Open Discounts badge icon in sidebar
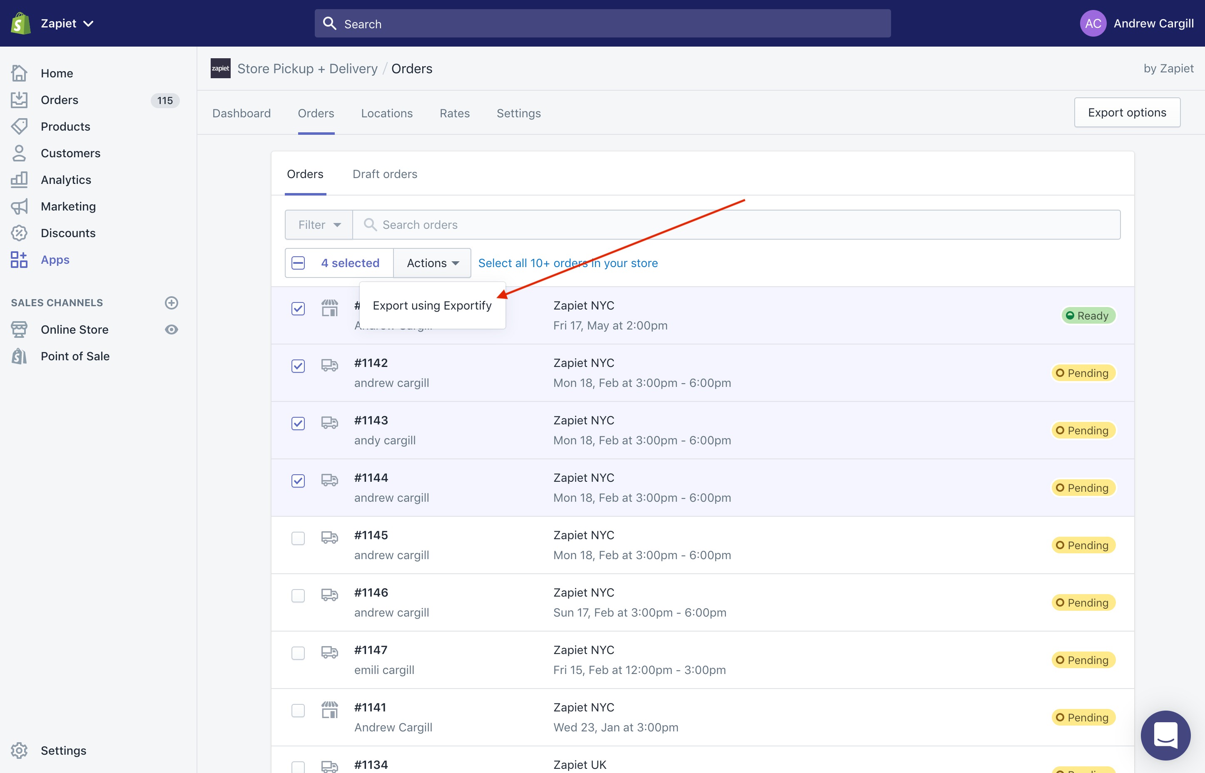The height and width of the screenshot is (773, 1205). click(19, 233)
